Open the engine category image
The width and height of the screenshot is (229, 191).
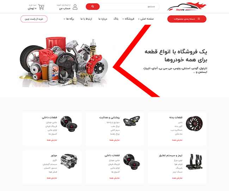coord(69,161)
